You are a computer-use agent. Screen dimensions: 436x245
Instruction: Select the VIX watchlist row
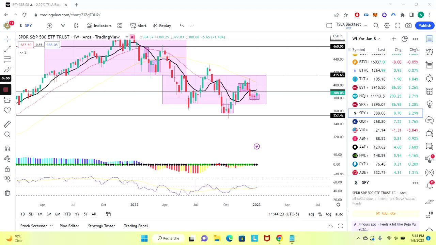tap(385, 130)
